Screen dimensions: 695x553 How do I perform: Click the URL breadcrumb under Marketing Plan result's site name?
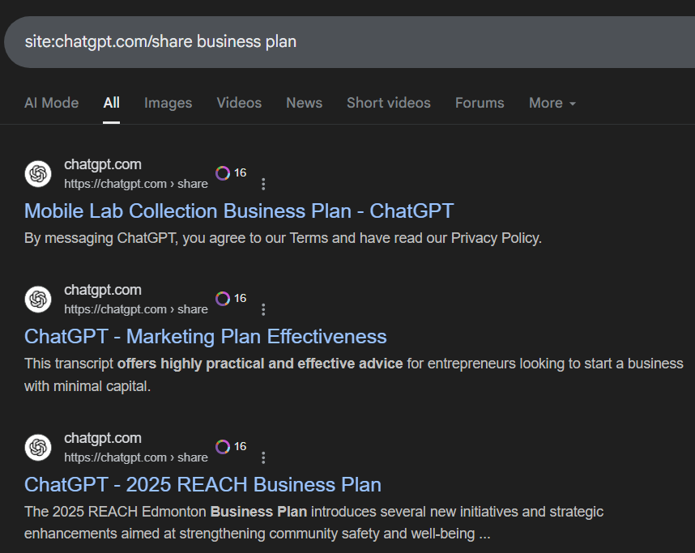(136, 308)
